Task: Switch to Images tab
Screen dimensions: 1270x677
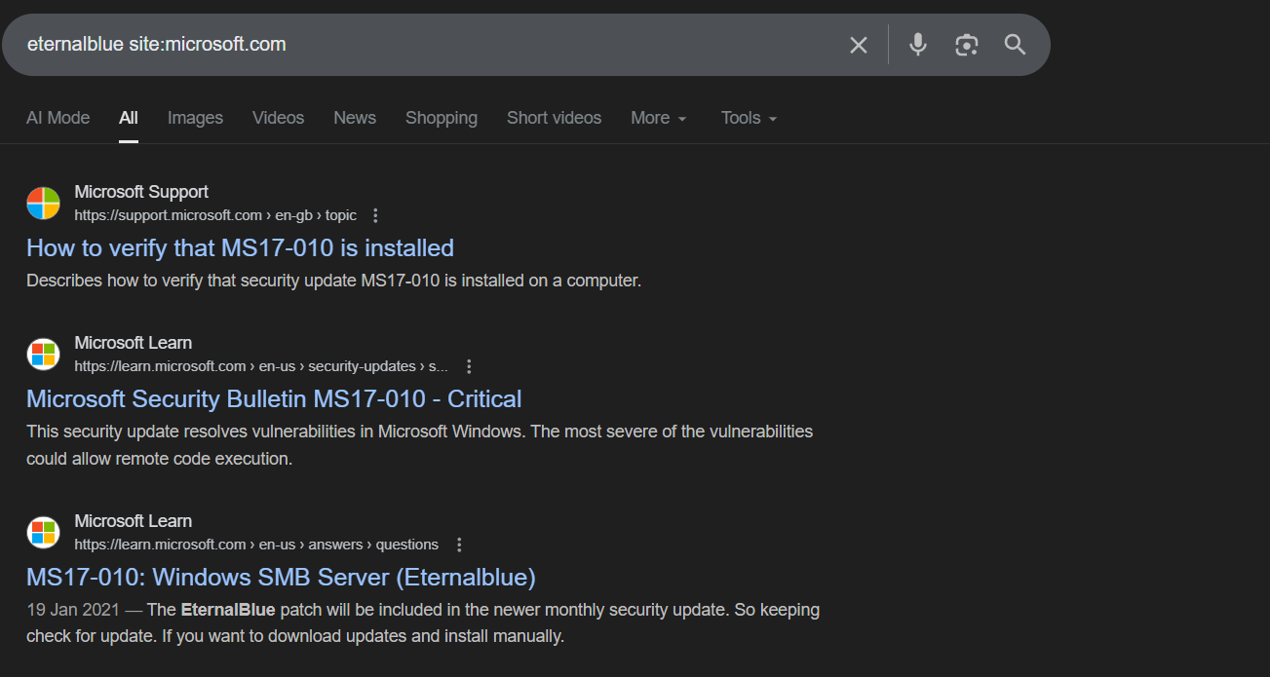Action: pyautogui.click(x=195, y=118)
